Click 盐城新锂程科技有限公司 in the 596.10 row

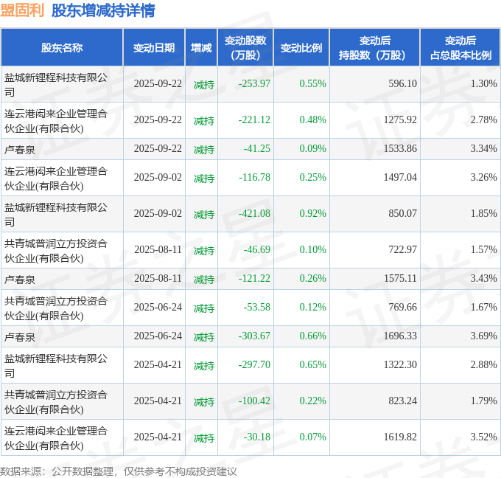click(x=56, y=85)
